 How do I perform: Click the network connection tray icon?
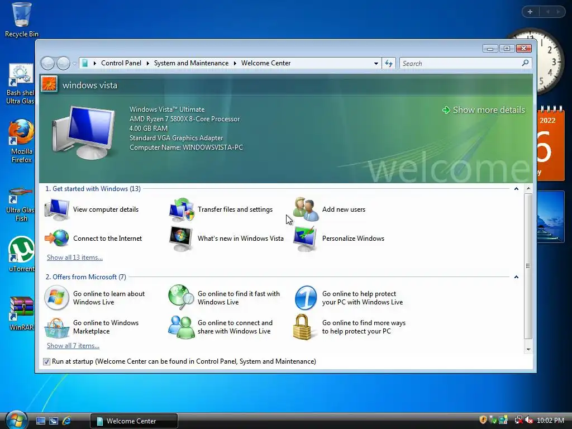point(518,420)
